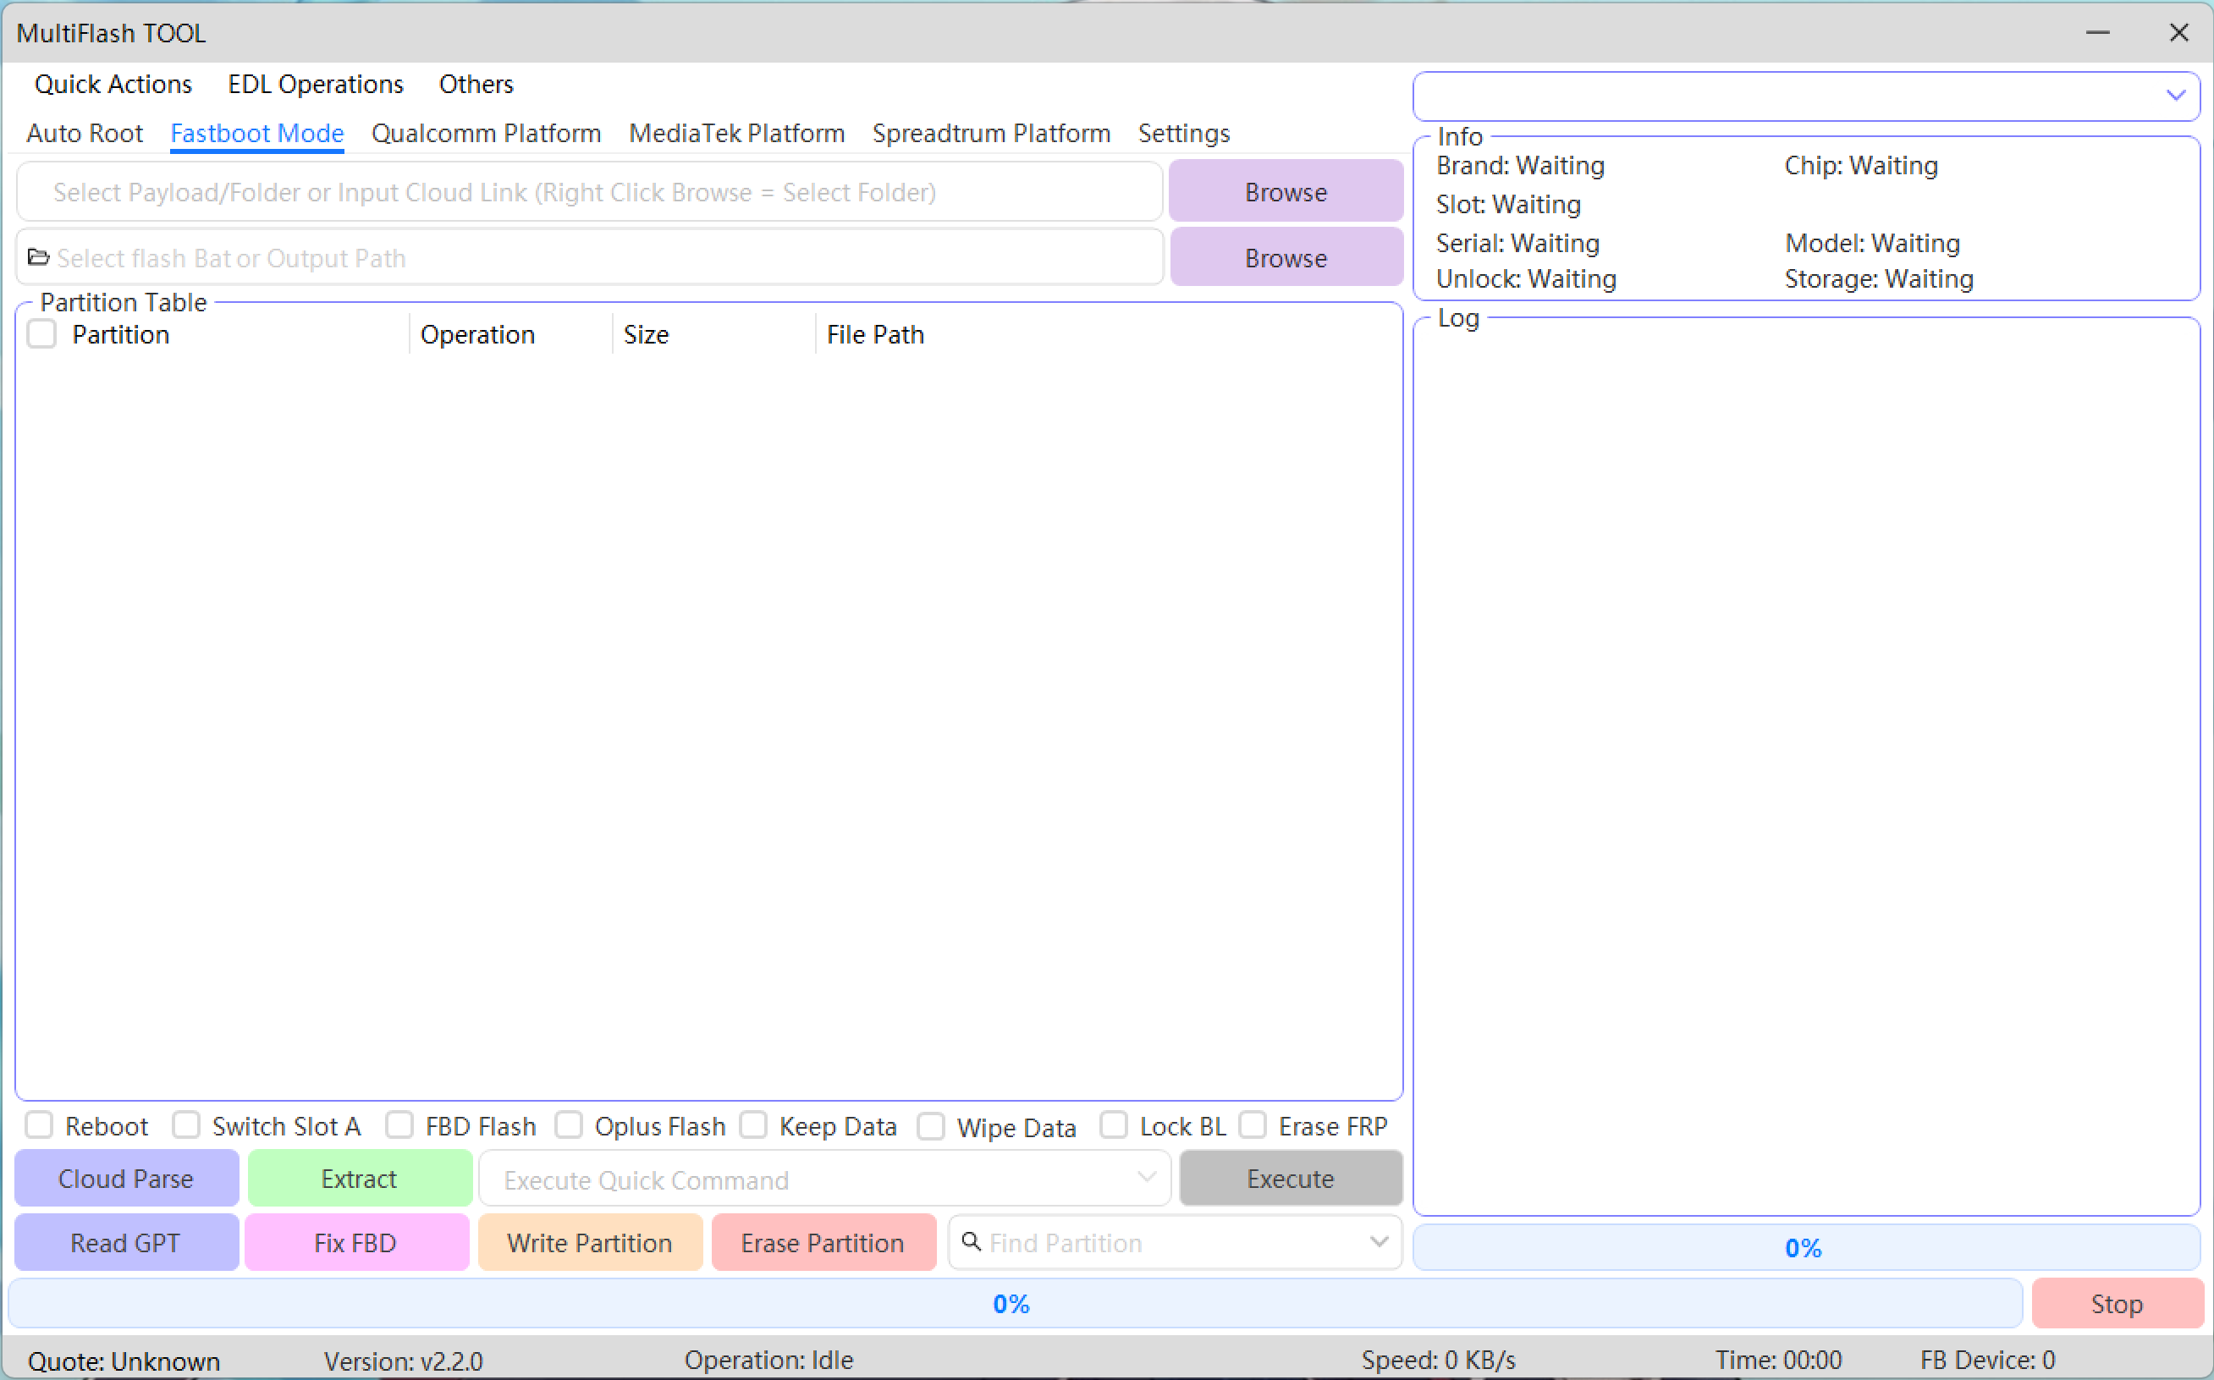2214x1380 pixels.
Task: Check the Erase FRP box
Action: click(x=1253, y=1125)
